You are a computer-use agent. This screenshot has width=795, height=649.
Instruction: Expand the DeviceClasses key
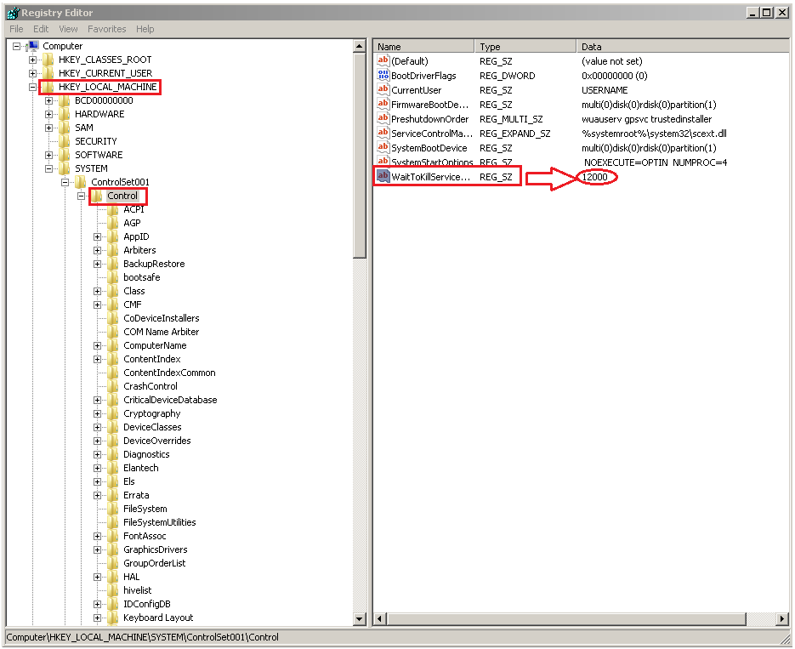[x=97, y=428]
